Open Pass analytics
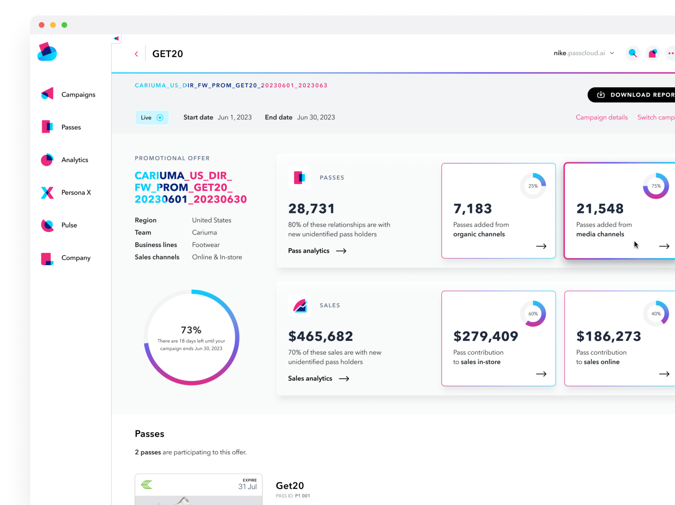 (x=317, y=251)
